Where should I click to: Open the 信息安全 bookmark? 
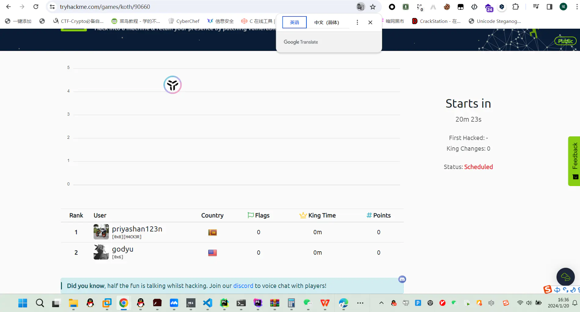pyautogui.click(x=220, y=21)
